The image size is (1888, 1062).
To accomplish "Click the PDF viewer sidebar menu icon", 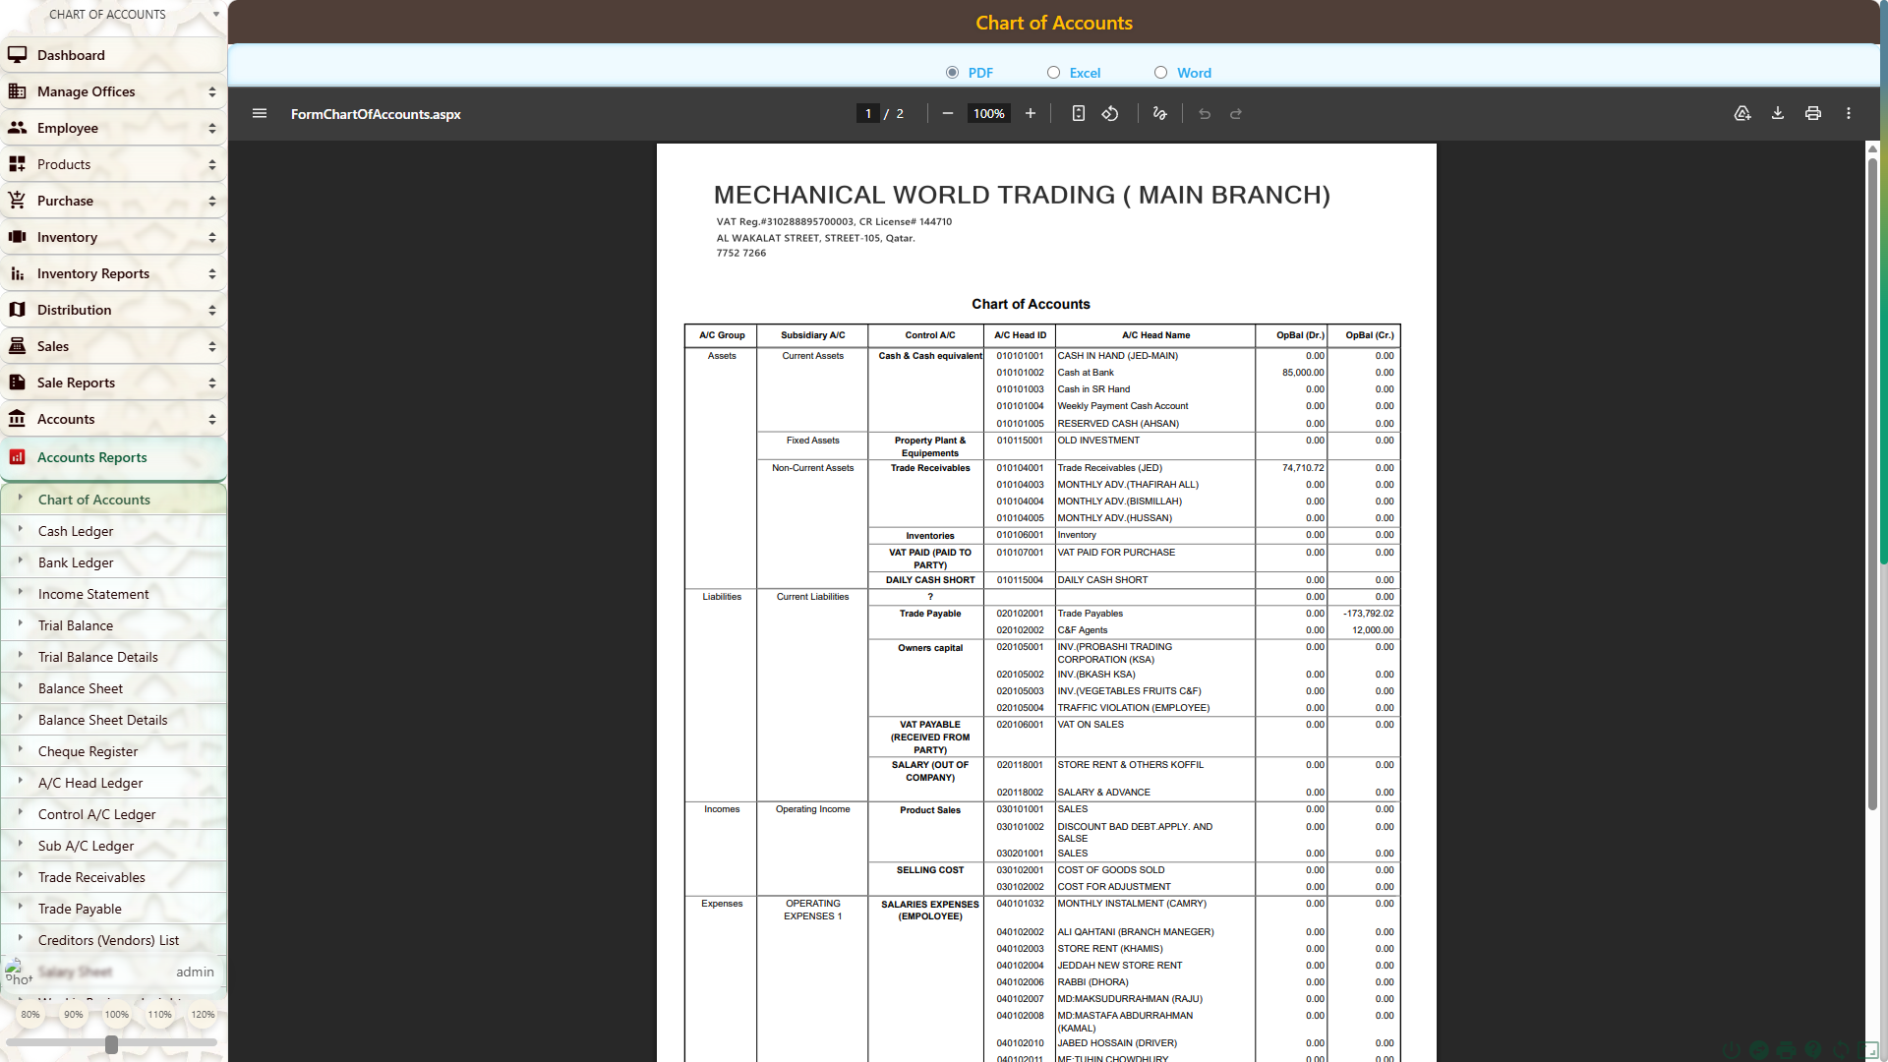I will 260,114.
